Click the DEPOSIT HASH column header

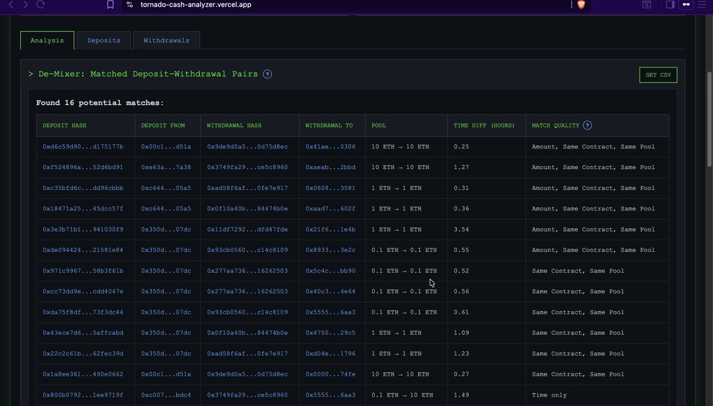[x=64, y=125]
